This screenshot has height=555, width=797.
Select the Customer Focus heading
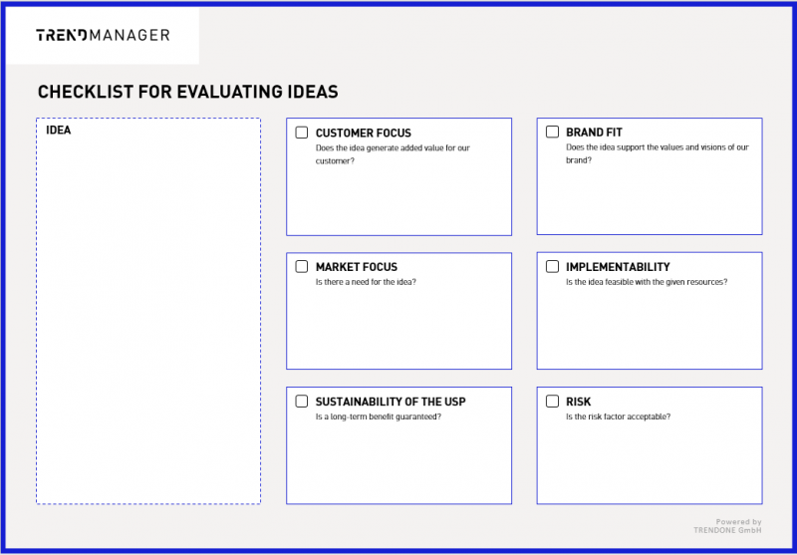click(363, 134)
